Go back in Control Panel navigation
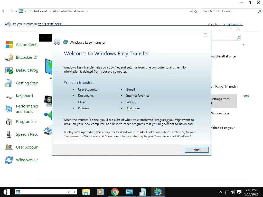Image resolution: width=263 pixels, height=197 pixels. coord(4,11)
